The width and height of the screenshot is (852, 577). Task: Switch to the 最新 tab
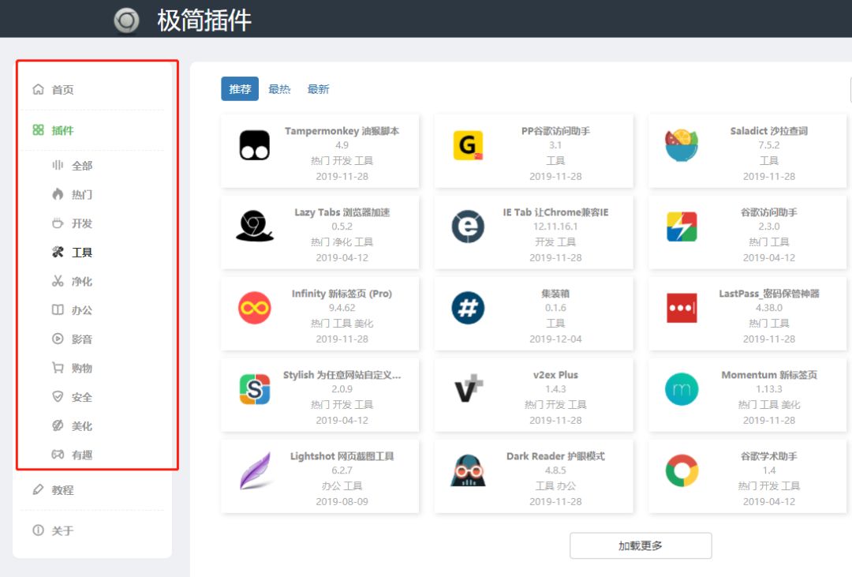pyautogui.click(x=319, y=88)
